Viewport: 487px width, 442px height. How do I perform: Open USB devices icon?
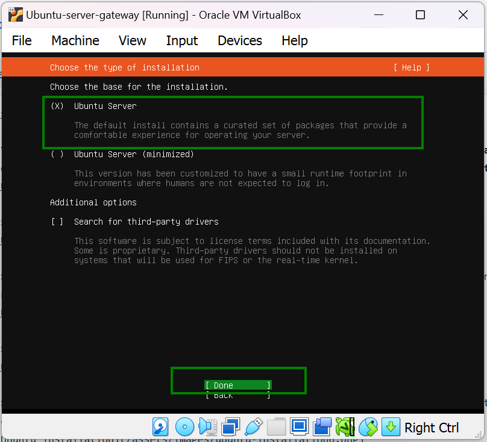tap(253, 427)
